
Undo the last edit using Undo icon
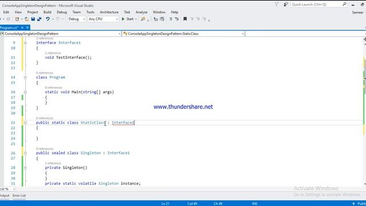click(x=47, y=19)
